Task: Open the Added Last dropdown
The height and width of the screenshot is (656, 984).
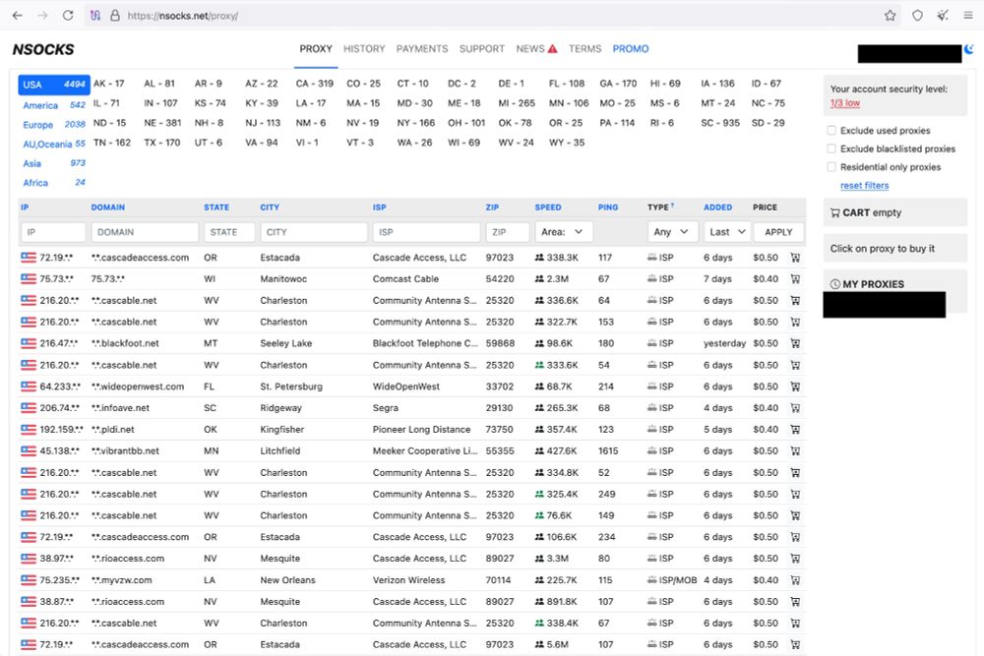Action: tap(727, 232)
